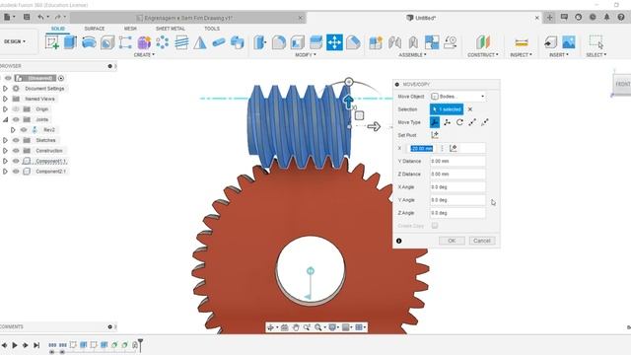Expand the Rev2 joint item
Image resolution: width=631 pixels, height=355 pixels.
(x=13, y=130)
